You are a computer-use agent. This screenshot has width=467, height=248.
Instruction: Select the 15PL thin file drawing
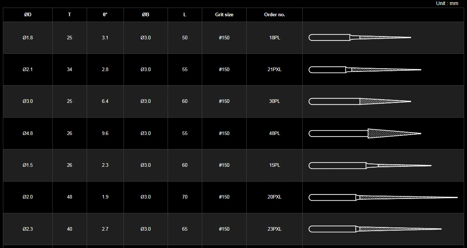point(370,165)
